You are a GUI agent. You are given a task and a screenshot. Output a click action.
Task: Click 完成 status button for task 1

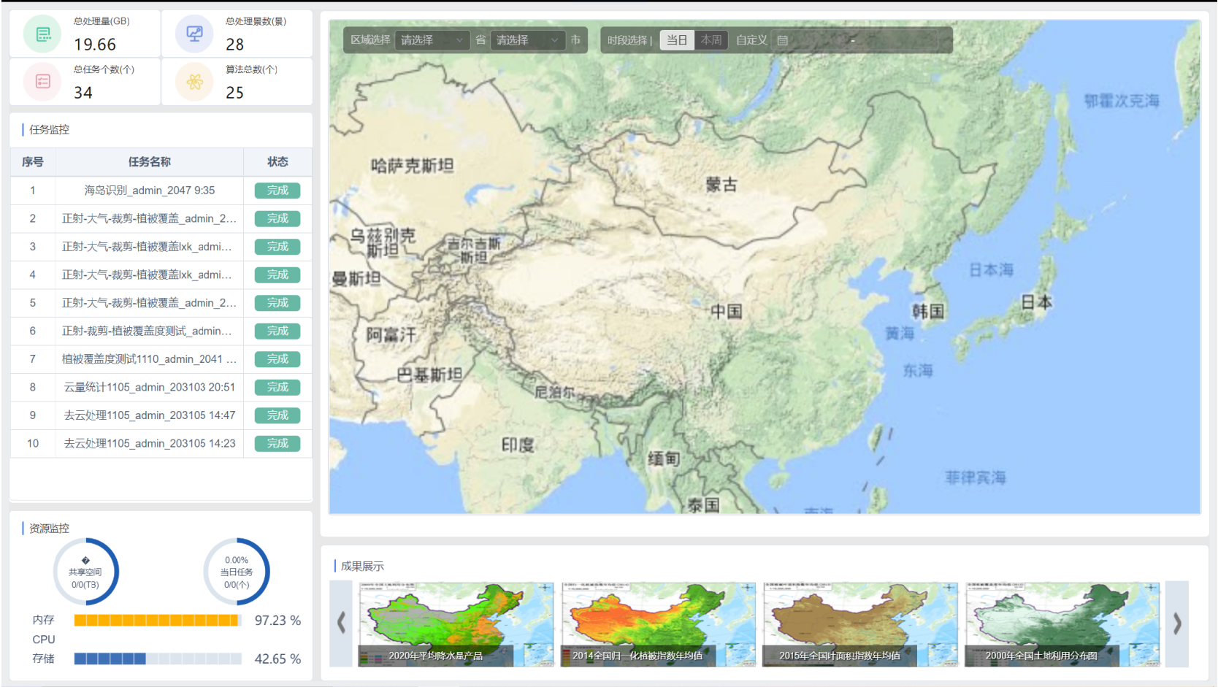click(x=277, y=191)
